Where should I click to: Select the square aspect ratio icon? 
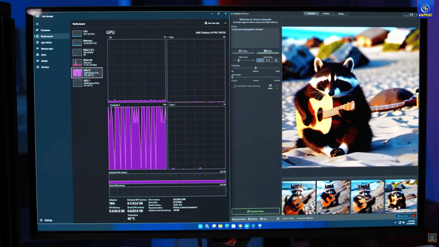(260, 60)
